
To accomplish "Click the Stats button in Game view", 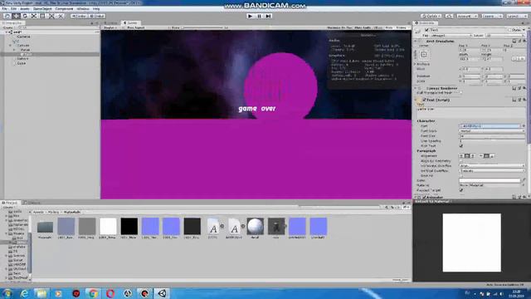I will (389, 27).
